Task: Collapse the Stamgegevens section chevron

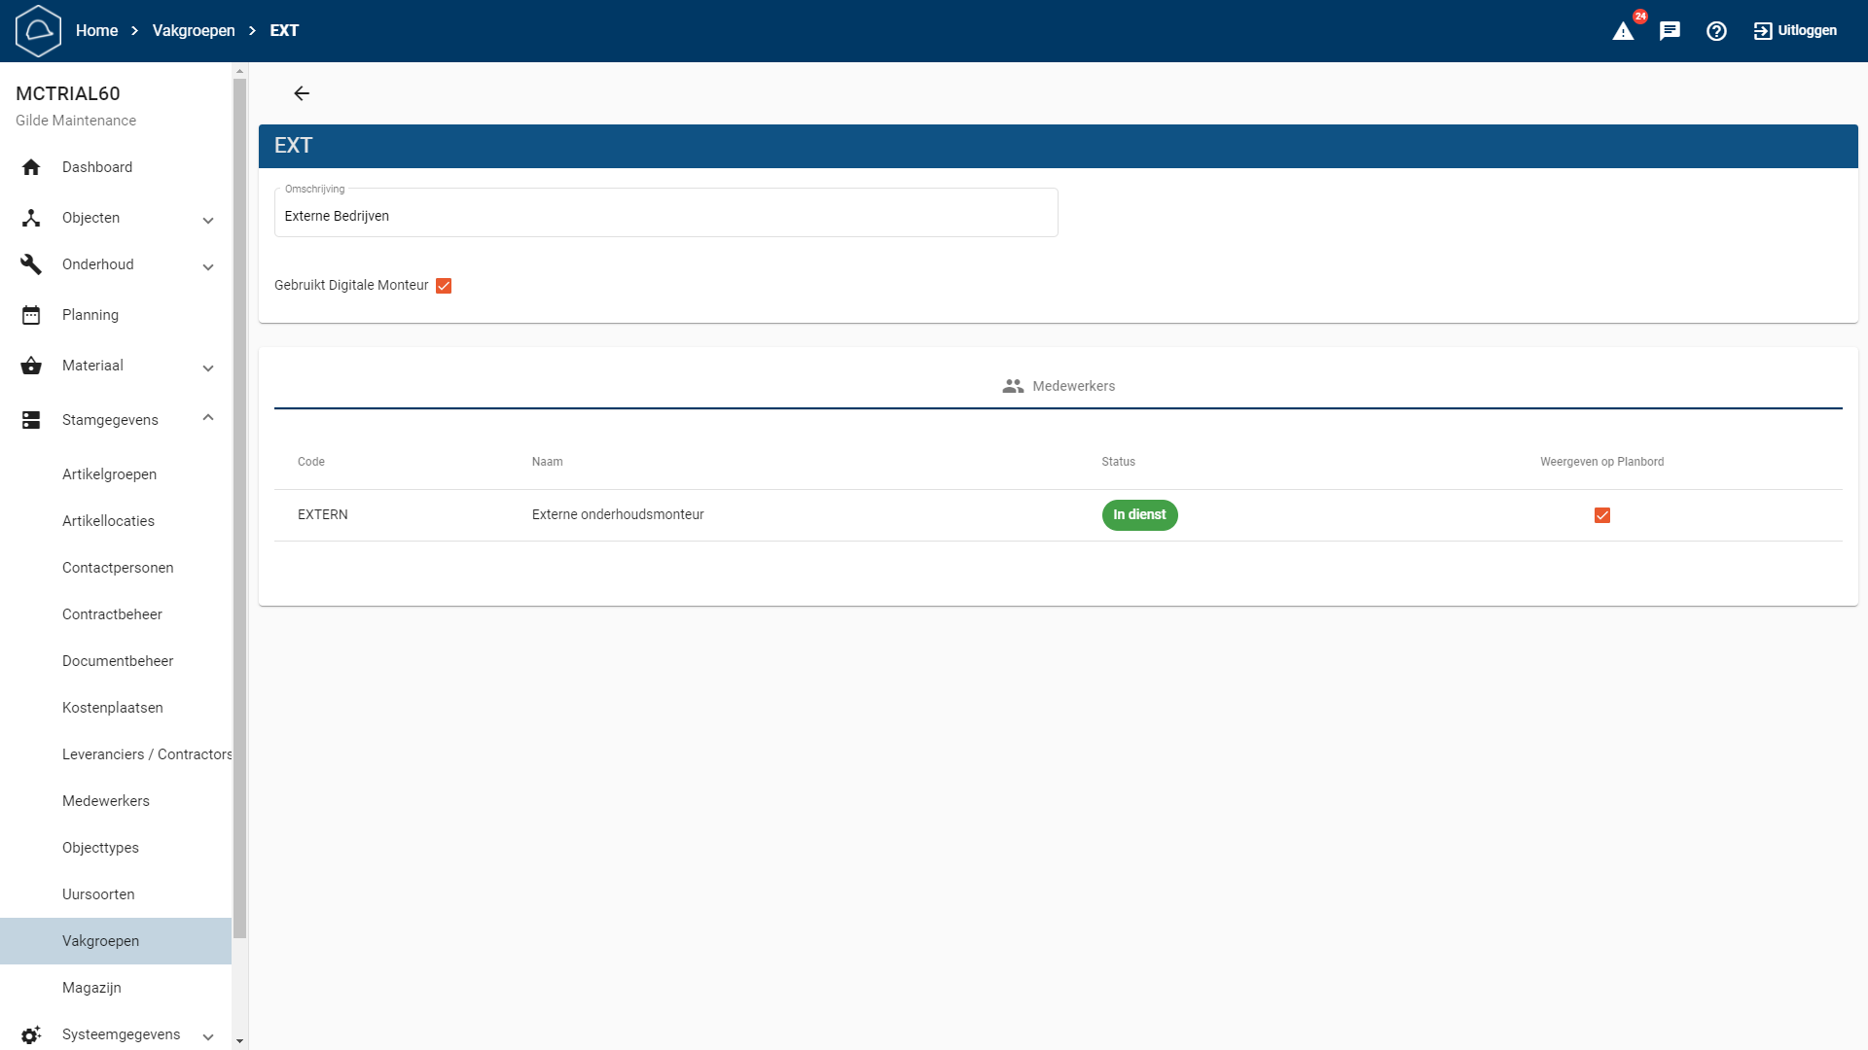Action: (x=208, y=418)
